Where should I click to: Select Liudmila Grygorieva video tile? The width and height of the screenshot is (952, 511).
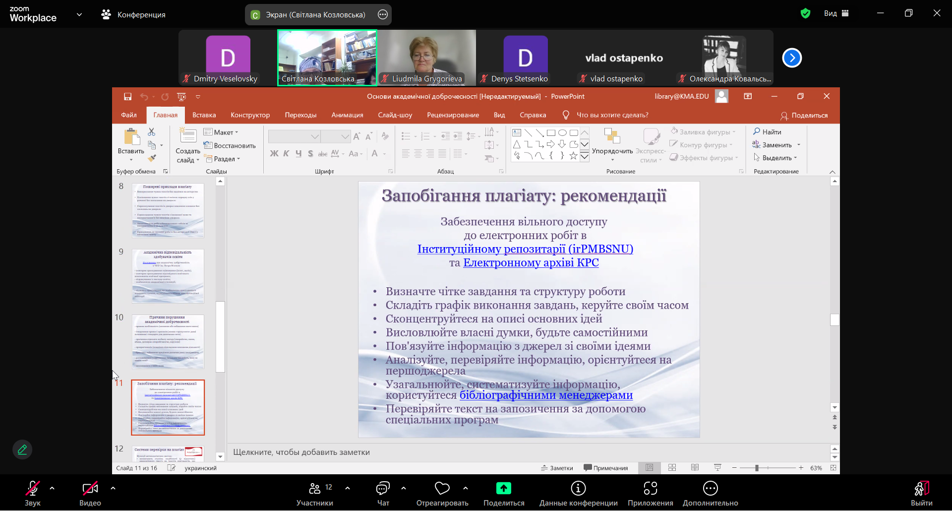(426, 58)
